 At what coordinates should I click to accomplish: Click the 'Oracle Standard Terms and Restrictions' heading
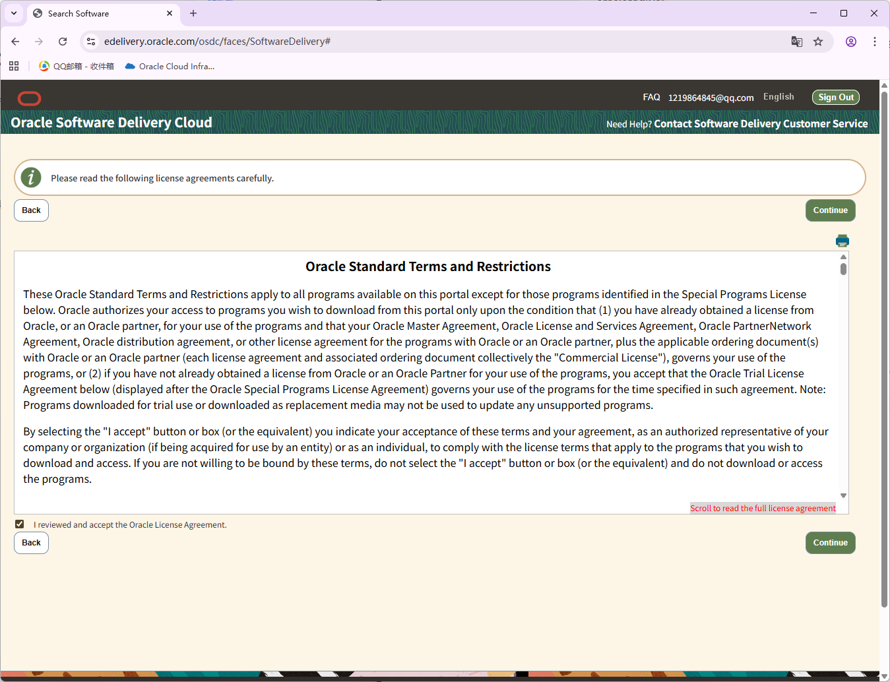[428, 266]
